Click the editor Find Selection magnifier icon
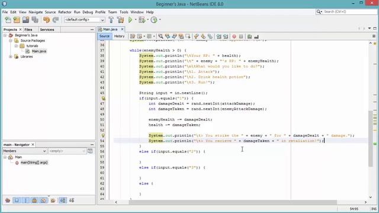Screen dimensions: 379x213 click(x=160, y=37)
